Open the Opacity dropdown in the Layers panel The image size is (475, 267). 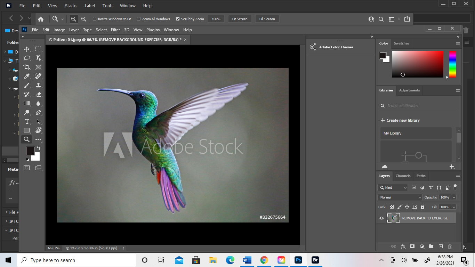pos(454,197)
